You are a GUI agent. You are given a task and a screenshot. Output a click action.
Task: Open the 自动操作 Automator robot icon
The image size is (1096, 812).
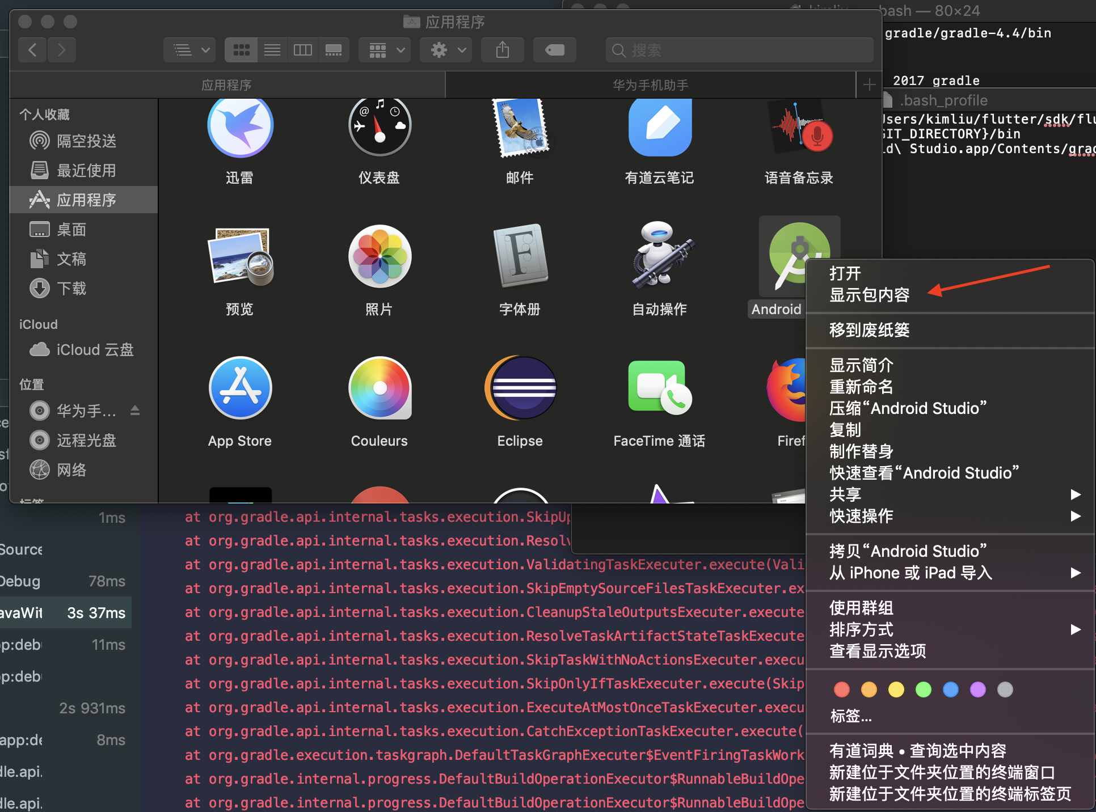pos(659,255)
